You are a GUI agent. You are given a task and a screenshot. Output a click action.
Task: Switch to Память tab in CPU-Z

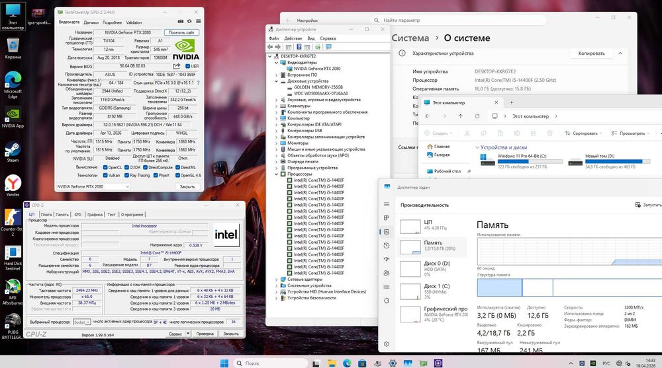62,215
